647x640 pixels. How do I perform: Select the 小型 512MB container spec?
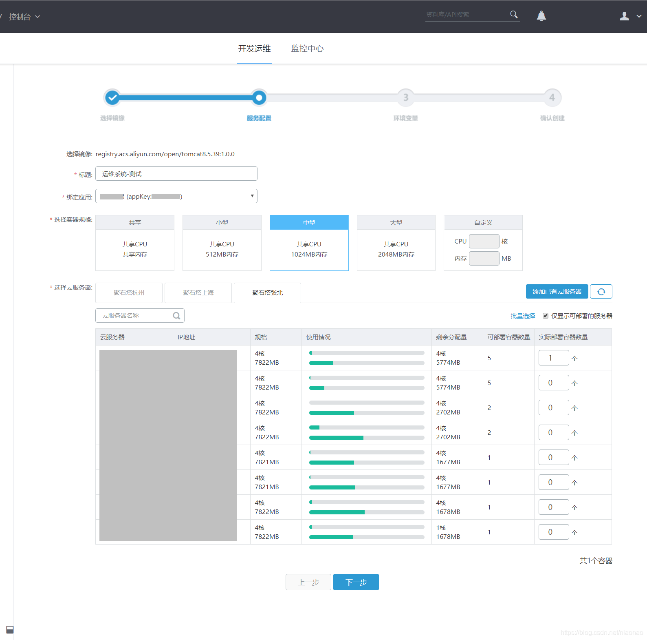coord(222,243)
